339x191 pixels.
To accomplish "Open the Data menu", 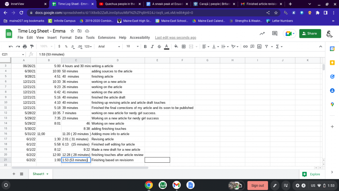I will tap(79, 38).
